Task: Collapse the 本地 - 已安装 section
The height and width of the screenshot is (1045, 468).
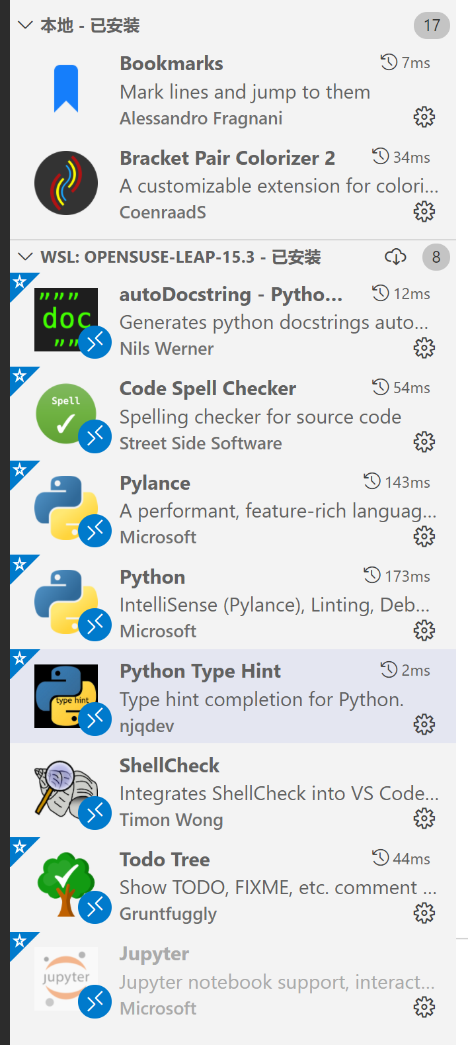Action: 26,26
